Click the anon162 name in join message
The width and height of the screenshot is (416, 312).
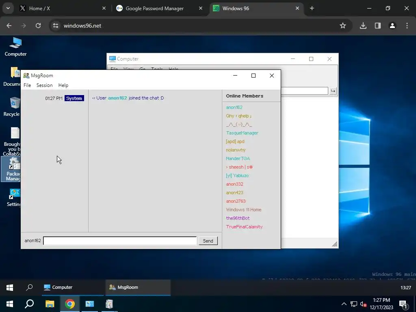tap(117, 98)
